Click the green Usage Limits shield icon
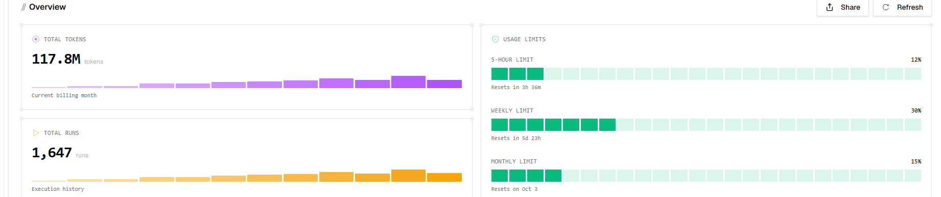 click(x=495, y=39)
